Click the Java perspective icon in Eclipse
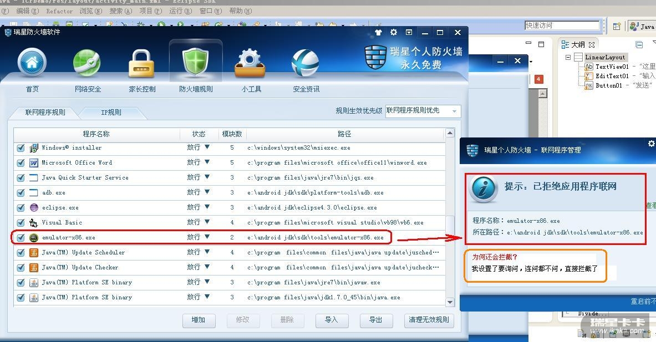 point(634,26)
